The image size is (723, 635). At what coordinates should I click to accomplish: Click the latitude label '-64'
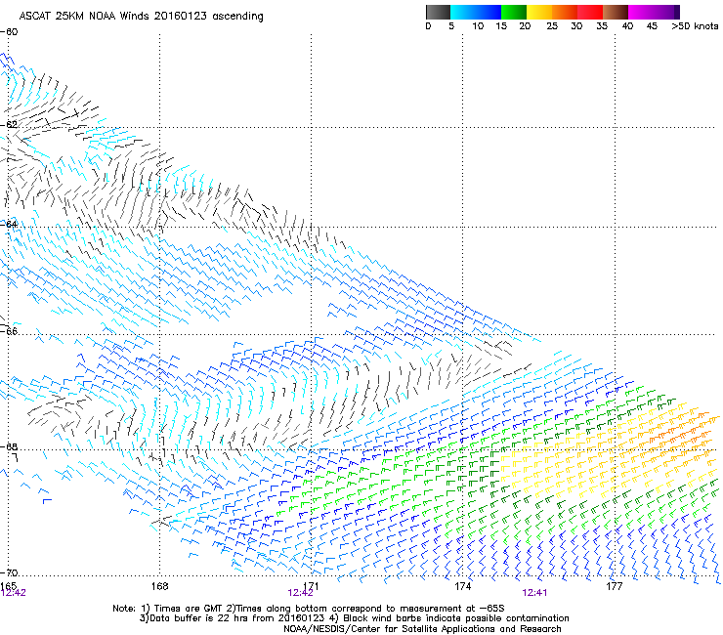[x=9, y=224]
